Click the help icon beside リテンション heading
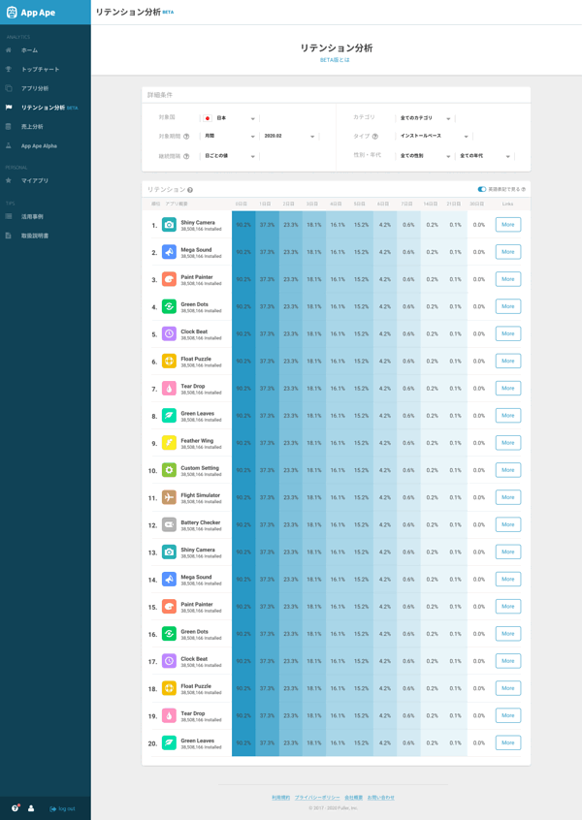 tap(190, 190)
